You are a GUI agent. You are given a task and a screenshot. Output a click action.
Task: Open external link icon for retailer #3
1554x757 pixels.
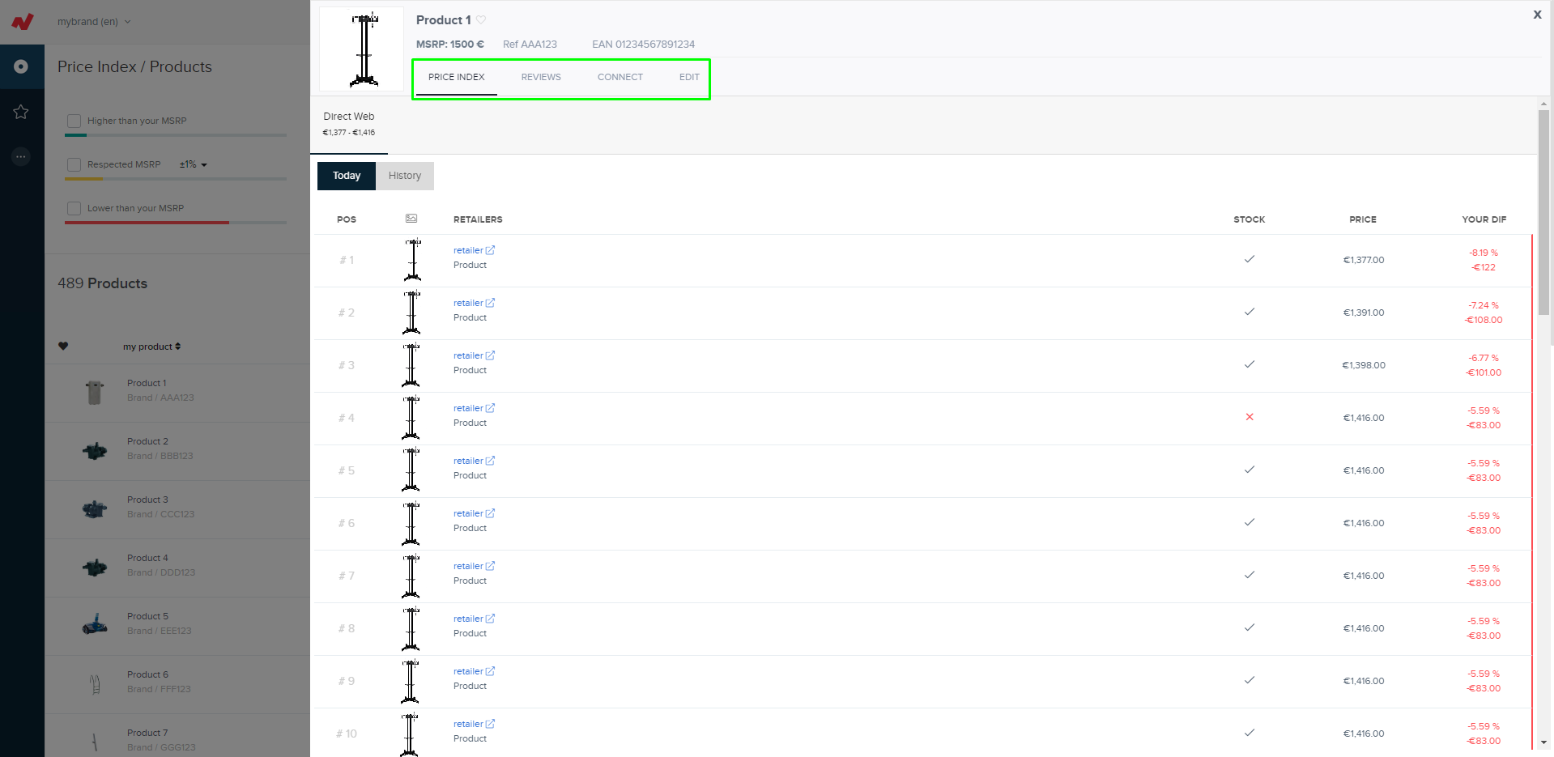coord(490,355)
